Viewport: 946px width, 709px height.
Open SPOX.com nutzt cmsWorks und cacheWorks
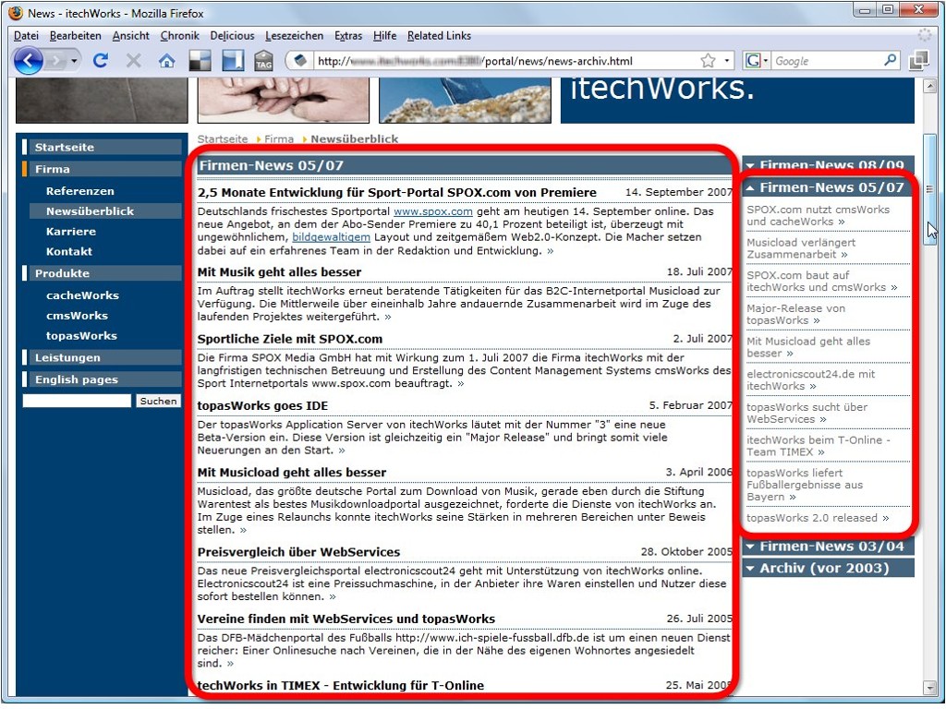click(x=818, y=215)
